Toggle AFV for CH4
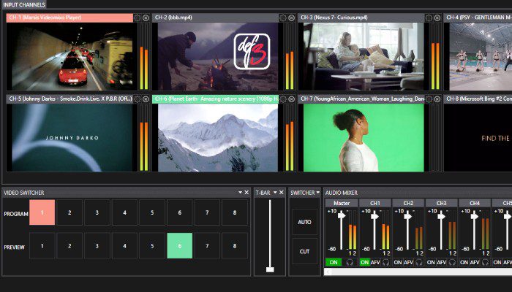 pos(475,262)
